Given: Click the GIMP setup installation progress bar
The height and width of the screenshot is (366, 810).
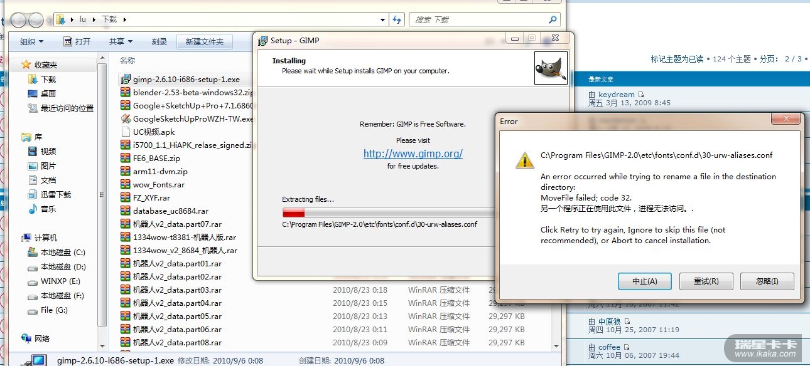Looking at the screenshot, I should [x=389, y=212].
